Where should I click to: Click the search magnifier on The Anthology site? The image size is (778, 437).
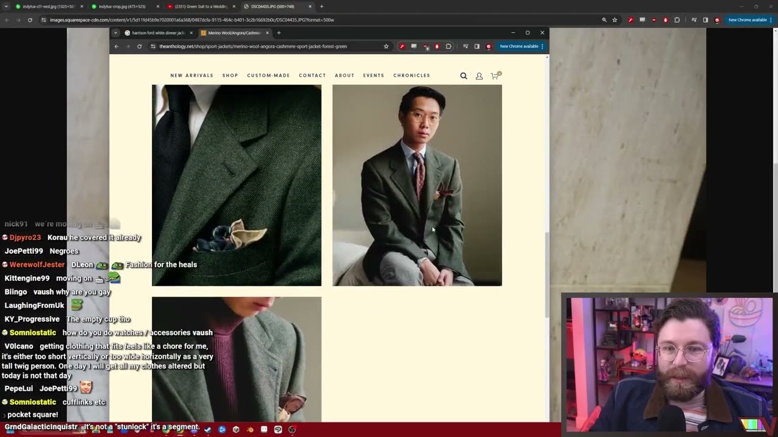point(464,76)
